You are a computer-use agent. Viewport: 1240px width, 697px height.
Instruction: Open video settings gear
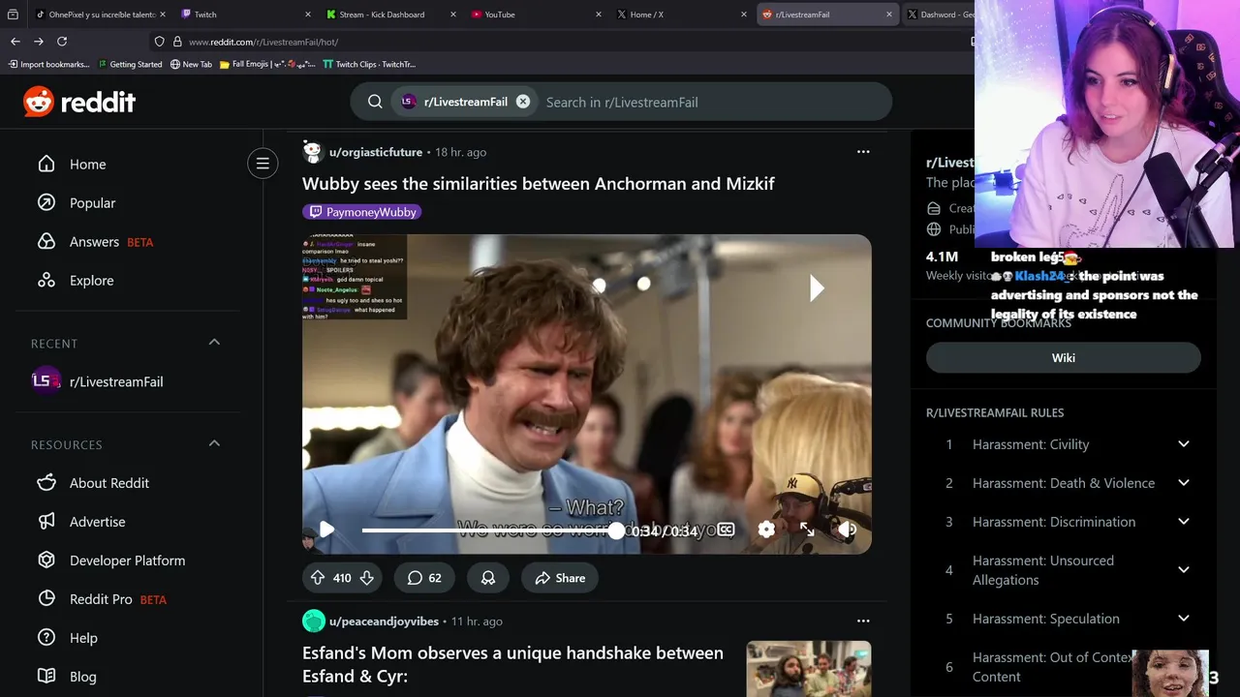pos(766,530)
